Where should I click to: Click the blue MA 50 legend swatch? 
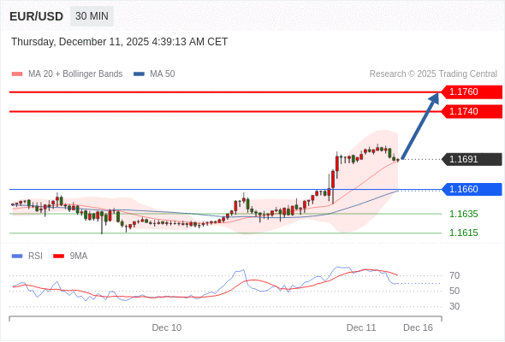click(x=139, y=74)
